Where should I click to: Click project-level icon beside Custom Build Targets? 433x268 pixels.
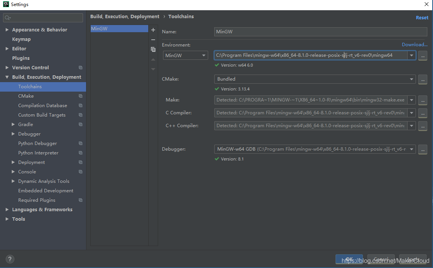point(81,115)
